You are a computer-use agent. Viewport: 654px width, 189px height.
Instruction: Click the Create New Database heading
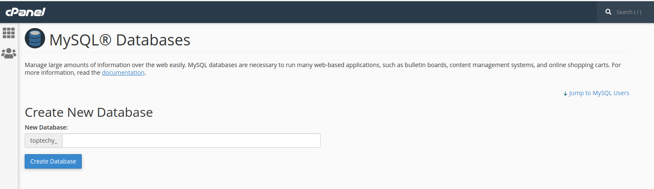tap(89, 113)
